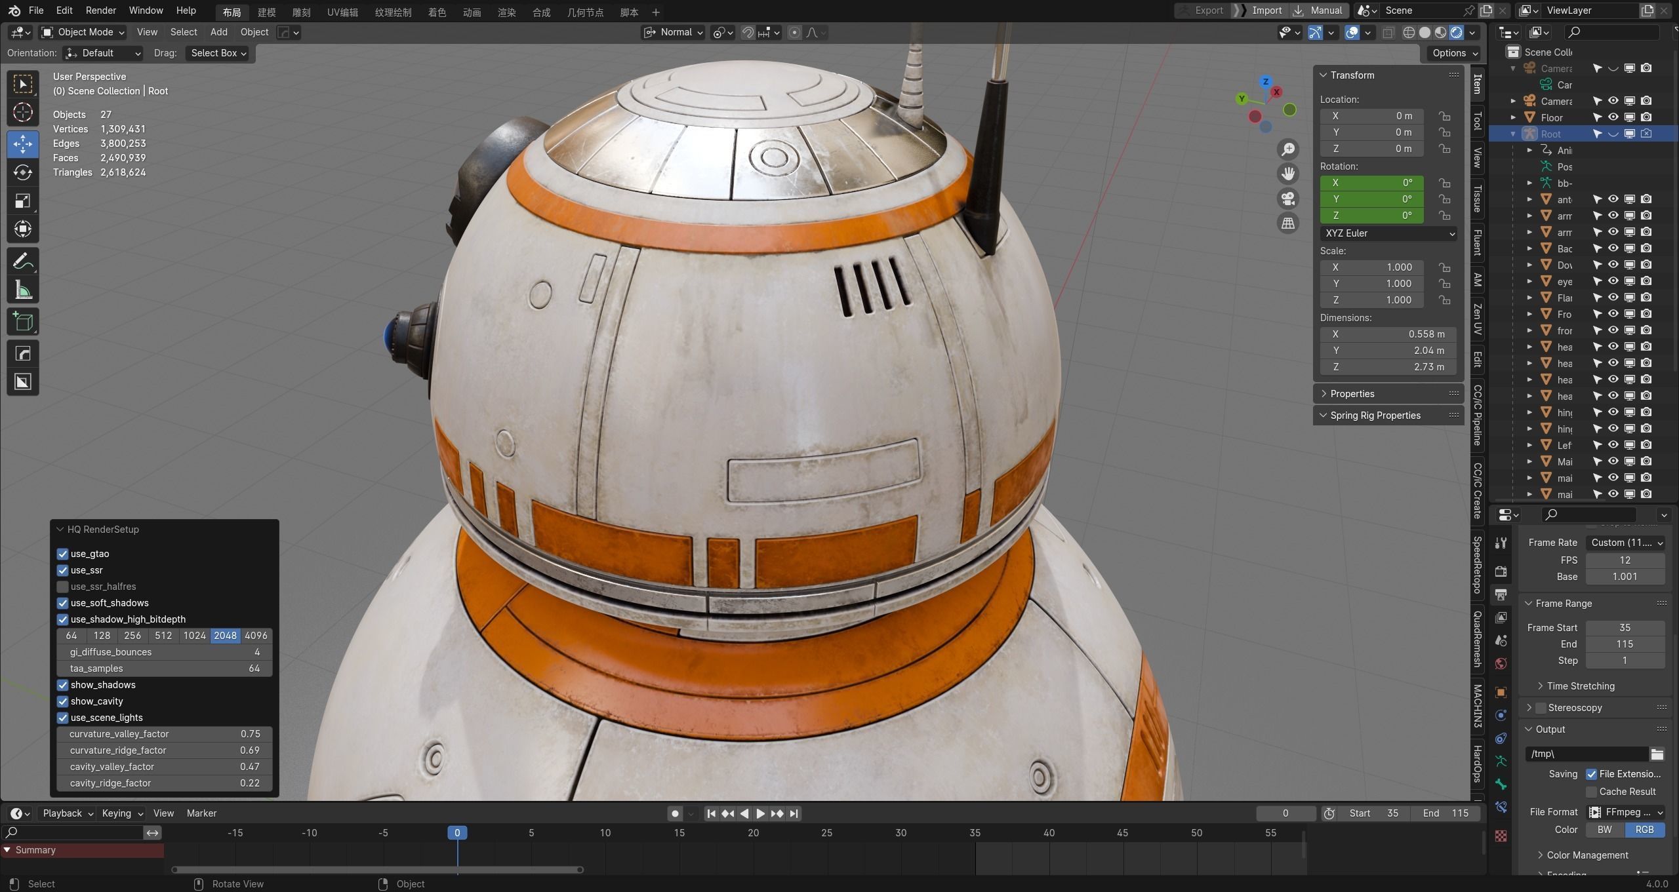This screenshot has width=1679, height=892.
Task: Toggle show_cavity checkbox
Action: click(x=63, y=701)
